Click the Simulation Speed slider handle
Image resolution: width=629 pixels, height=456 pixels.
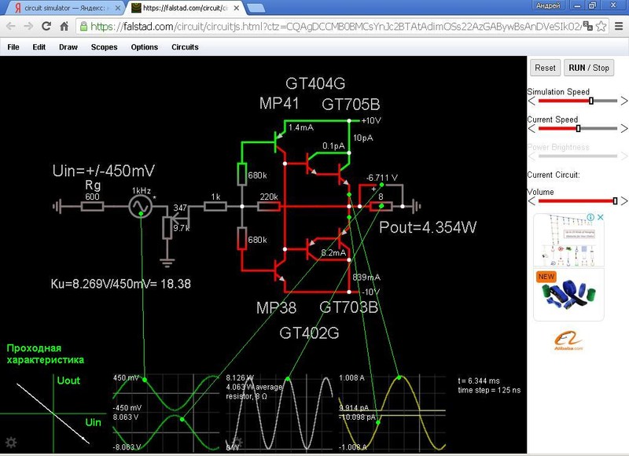pyautogui.click(x=591, y=101)
